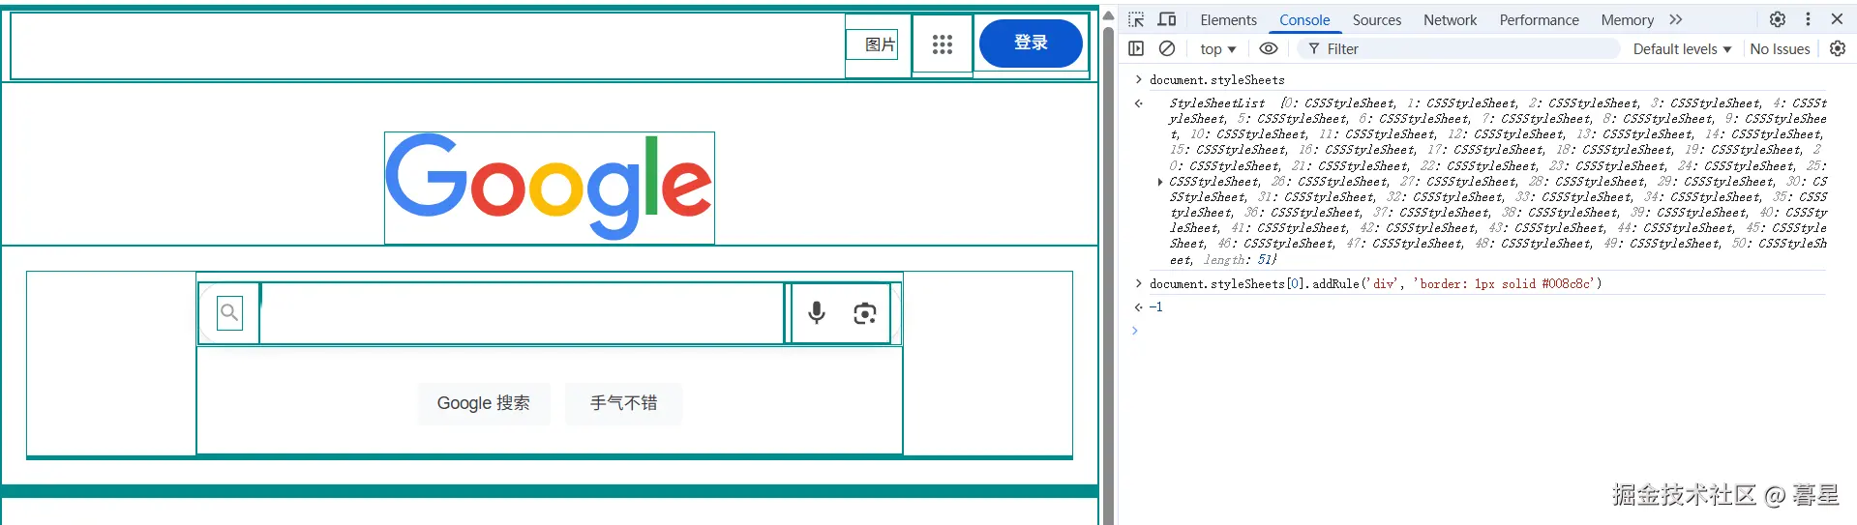Click the -1 return value
The image size is (1857, 525).
pyautogui.click(x=1155, y=307)
